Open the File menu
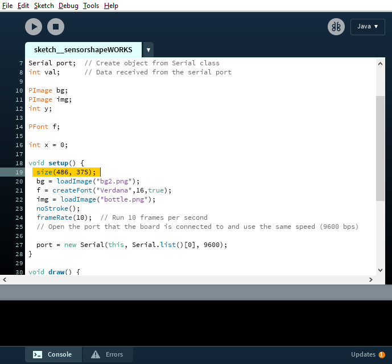The width and height of the screenshot is (392, 364). click(7, 6)
